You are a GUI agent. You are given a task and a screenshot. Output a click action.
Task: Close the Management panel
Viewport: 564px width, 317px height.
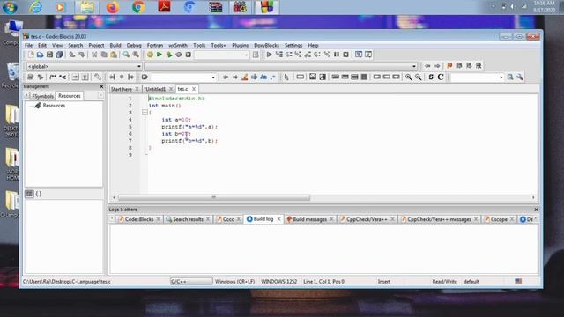click(x=101, y=86)
